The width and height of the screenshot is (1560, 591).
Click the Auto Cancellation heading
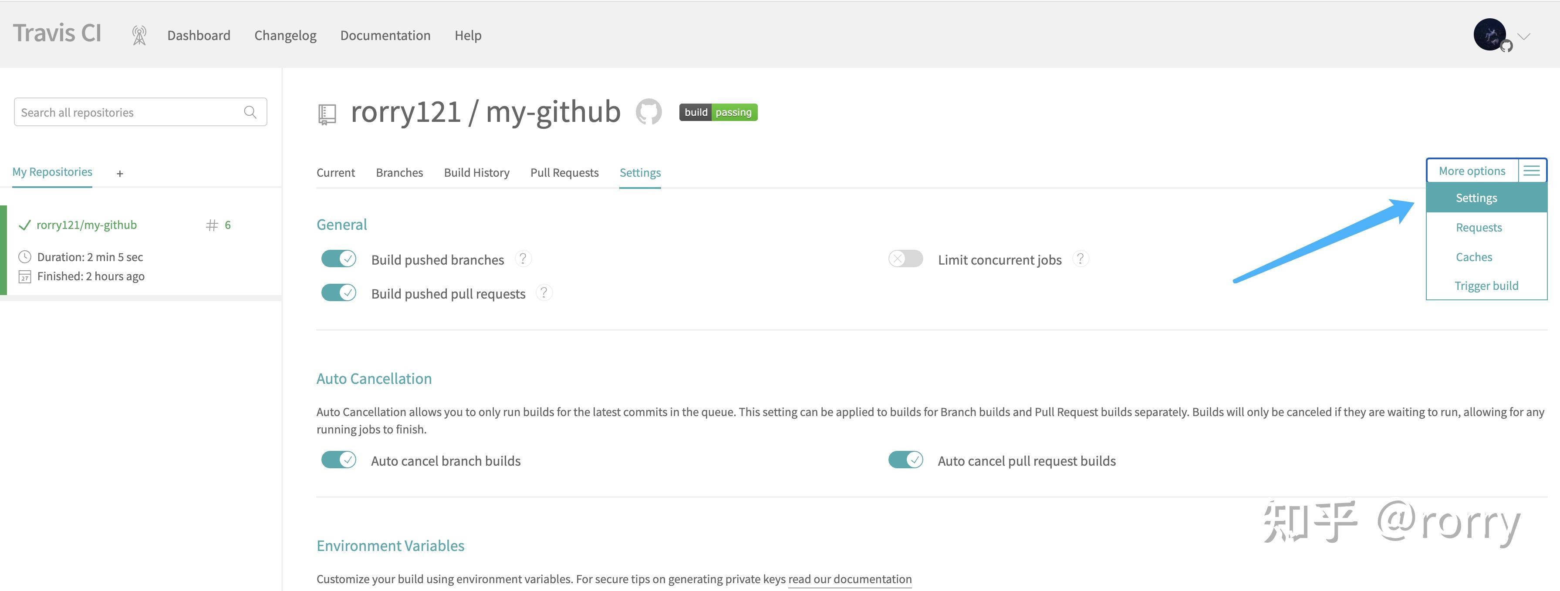tap(374, 379)
